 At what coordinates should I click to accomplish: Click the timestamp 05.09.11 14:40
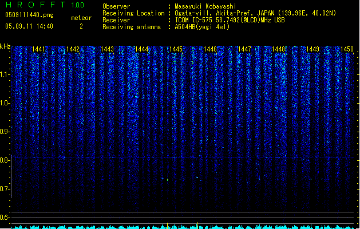pos(29,26)
